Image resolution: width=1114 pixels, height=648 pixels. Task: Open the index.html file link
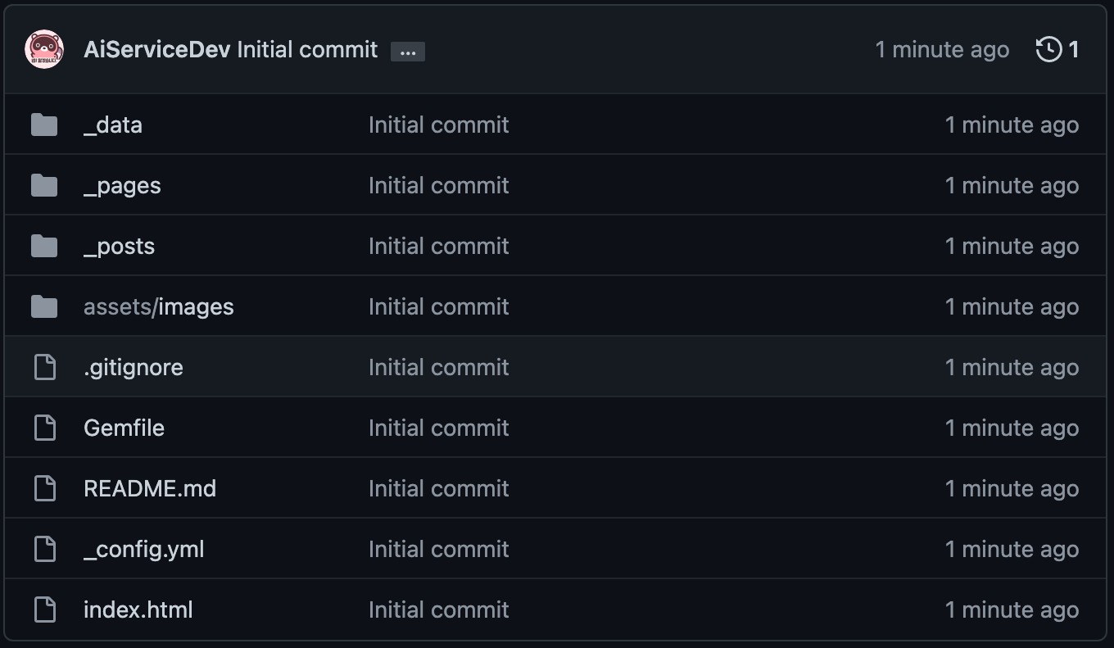(138, 610)
